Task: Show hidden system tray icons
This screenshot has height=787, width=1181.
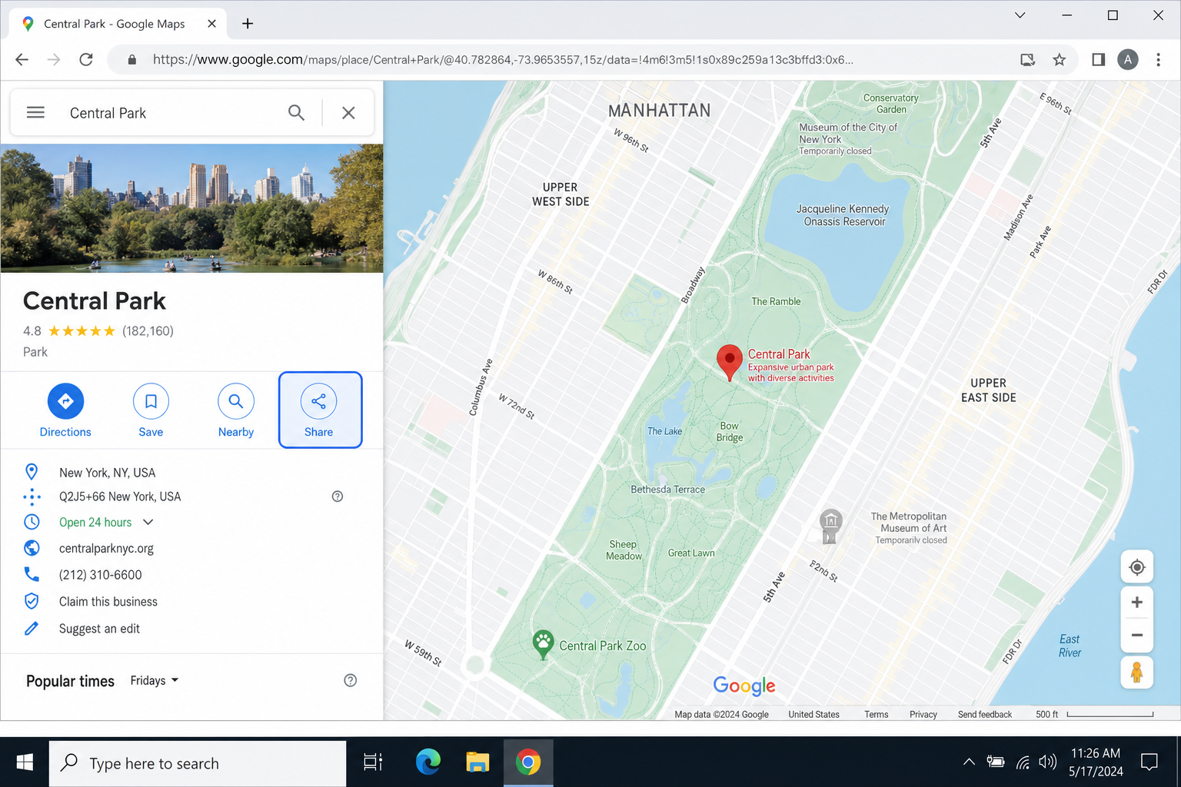Action: (x=969, y=762)
